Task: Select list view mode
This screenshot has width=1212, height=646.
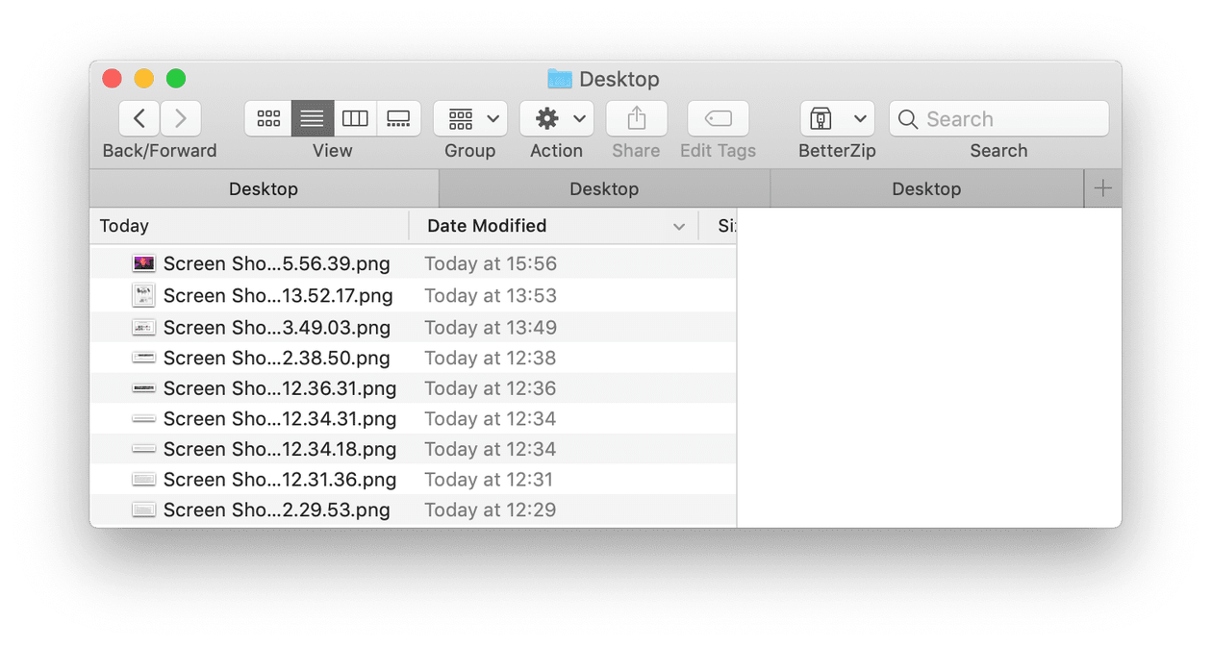Action: pos(312,118)
